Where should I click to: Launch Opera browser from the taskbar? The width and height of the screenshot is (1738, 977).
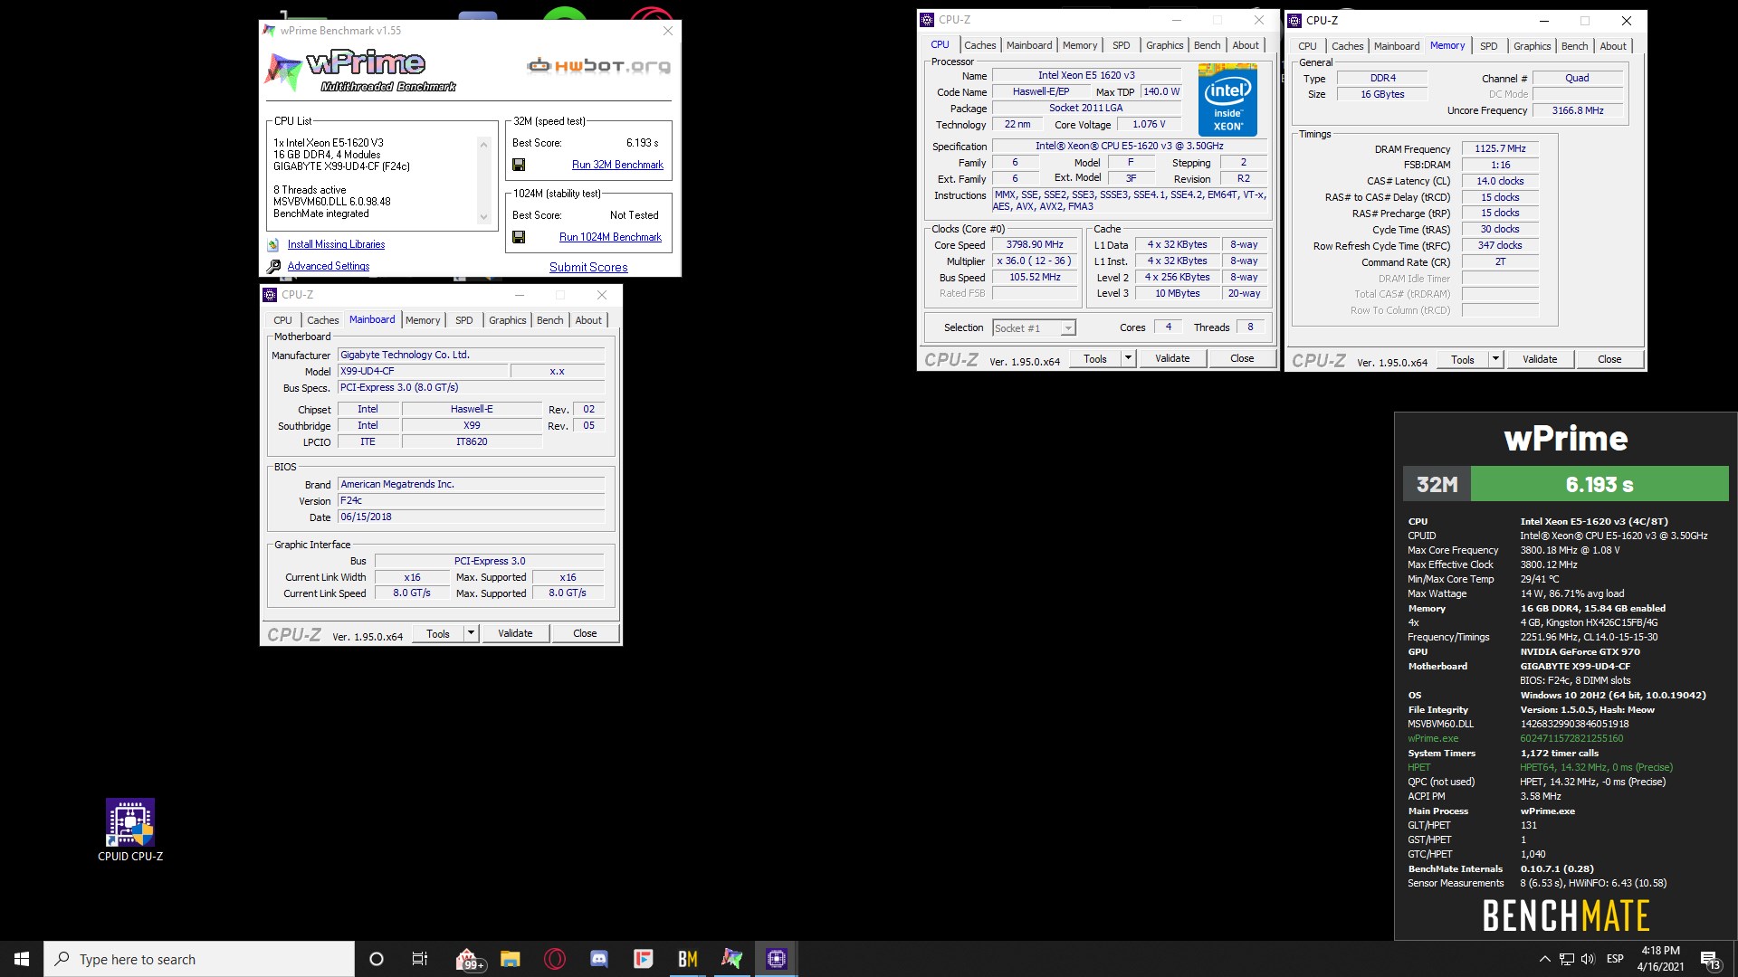[x=555, y=959]
